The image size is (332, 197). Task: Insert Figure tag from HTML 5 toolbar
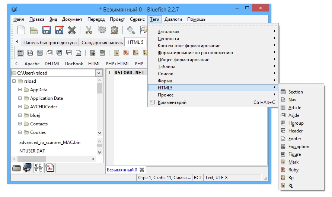click(x=102, y=53)
